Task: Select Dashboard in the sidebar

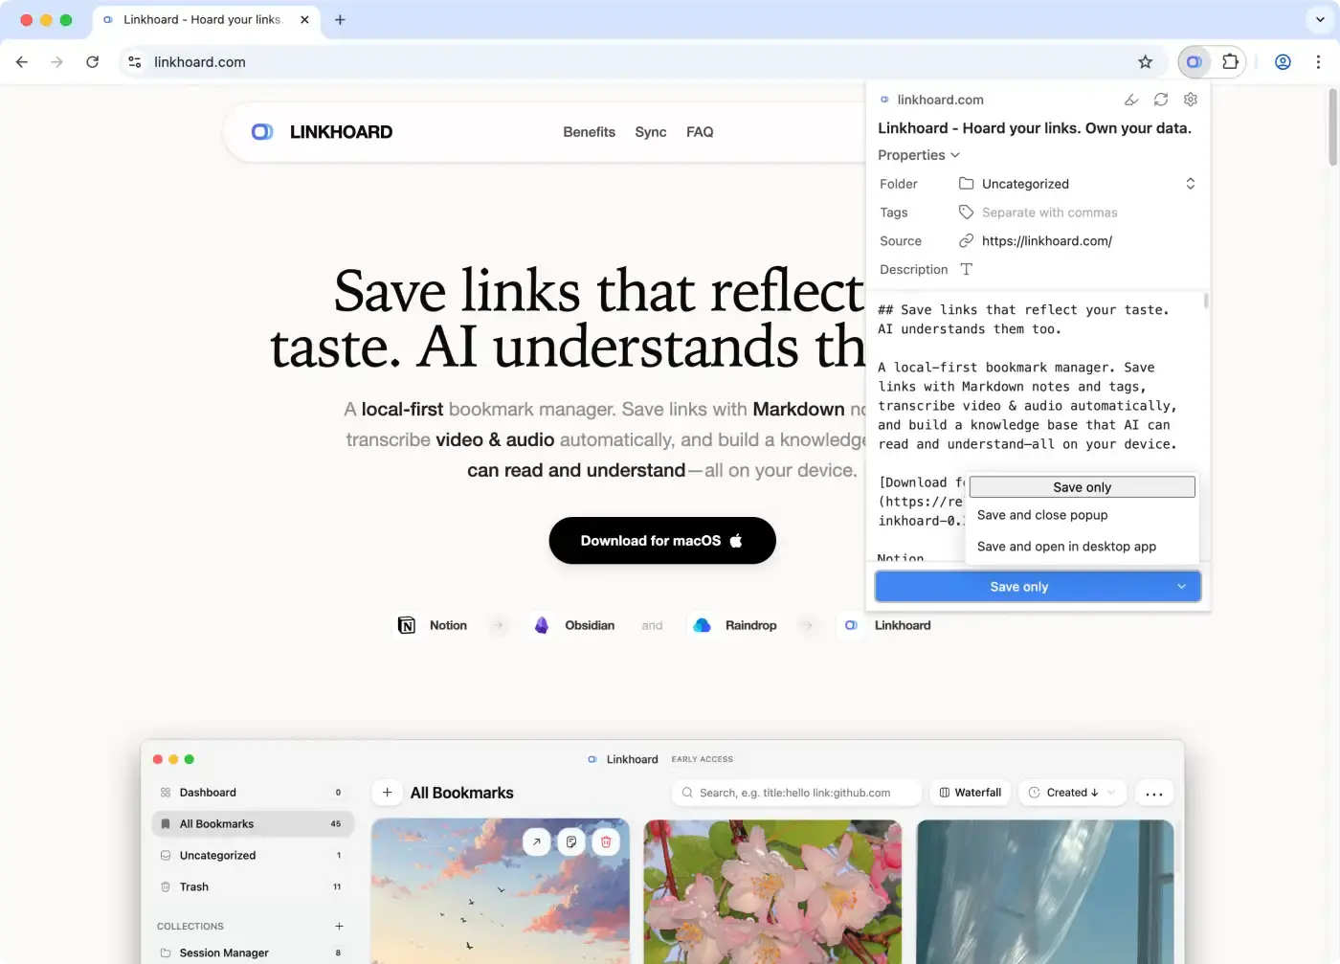Action: pyautogui.click(x=253, y=793)
